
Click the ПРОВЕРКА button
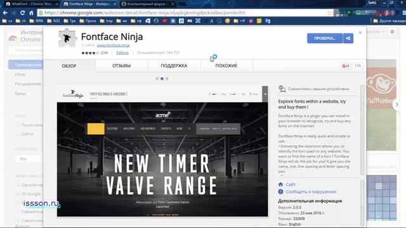tap(325, 38)
